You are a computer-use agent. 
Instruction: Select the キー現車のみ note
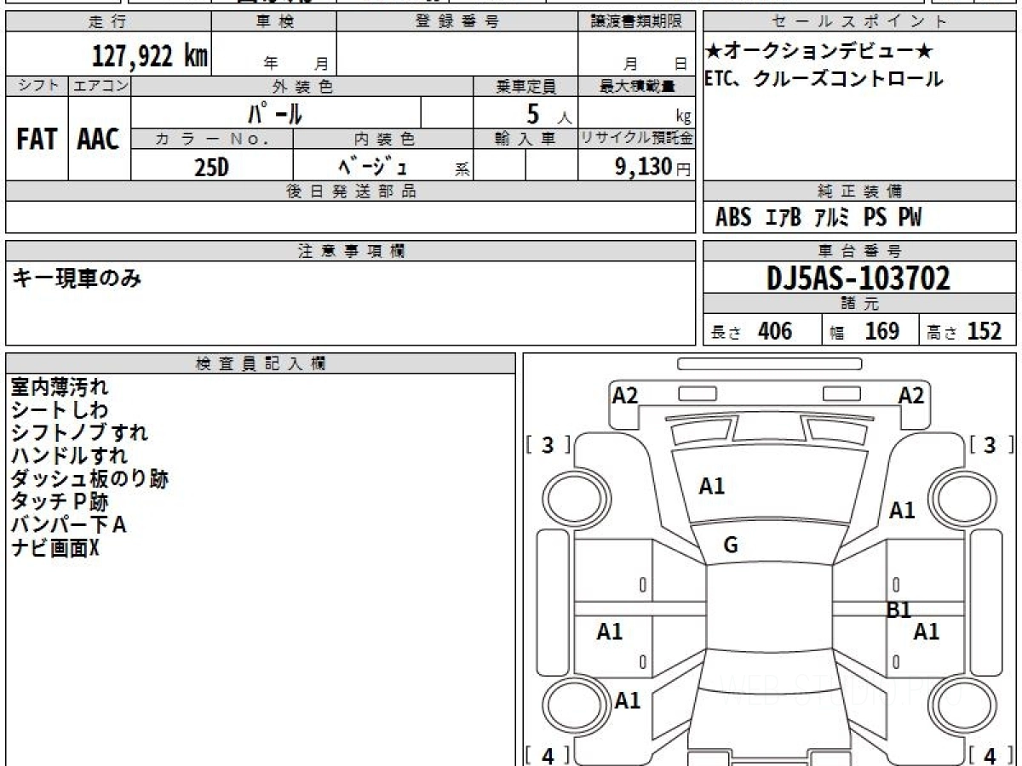click(x=77, y=277)
